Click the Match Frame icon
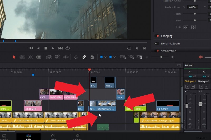Image resolution: width=211 pixels, height=140 pixels. click(x=129, y=48)
